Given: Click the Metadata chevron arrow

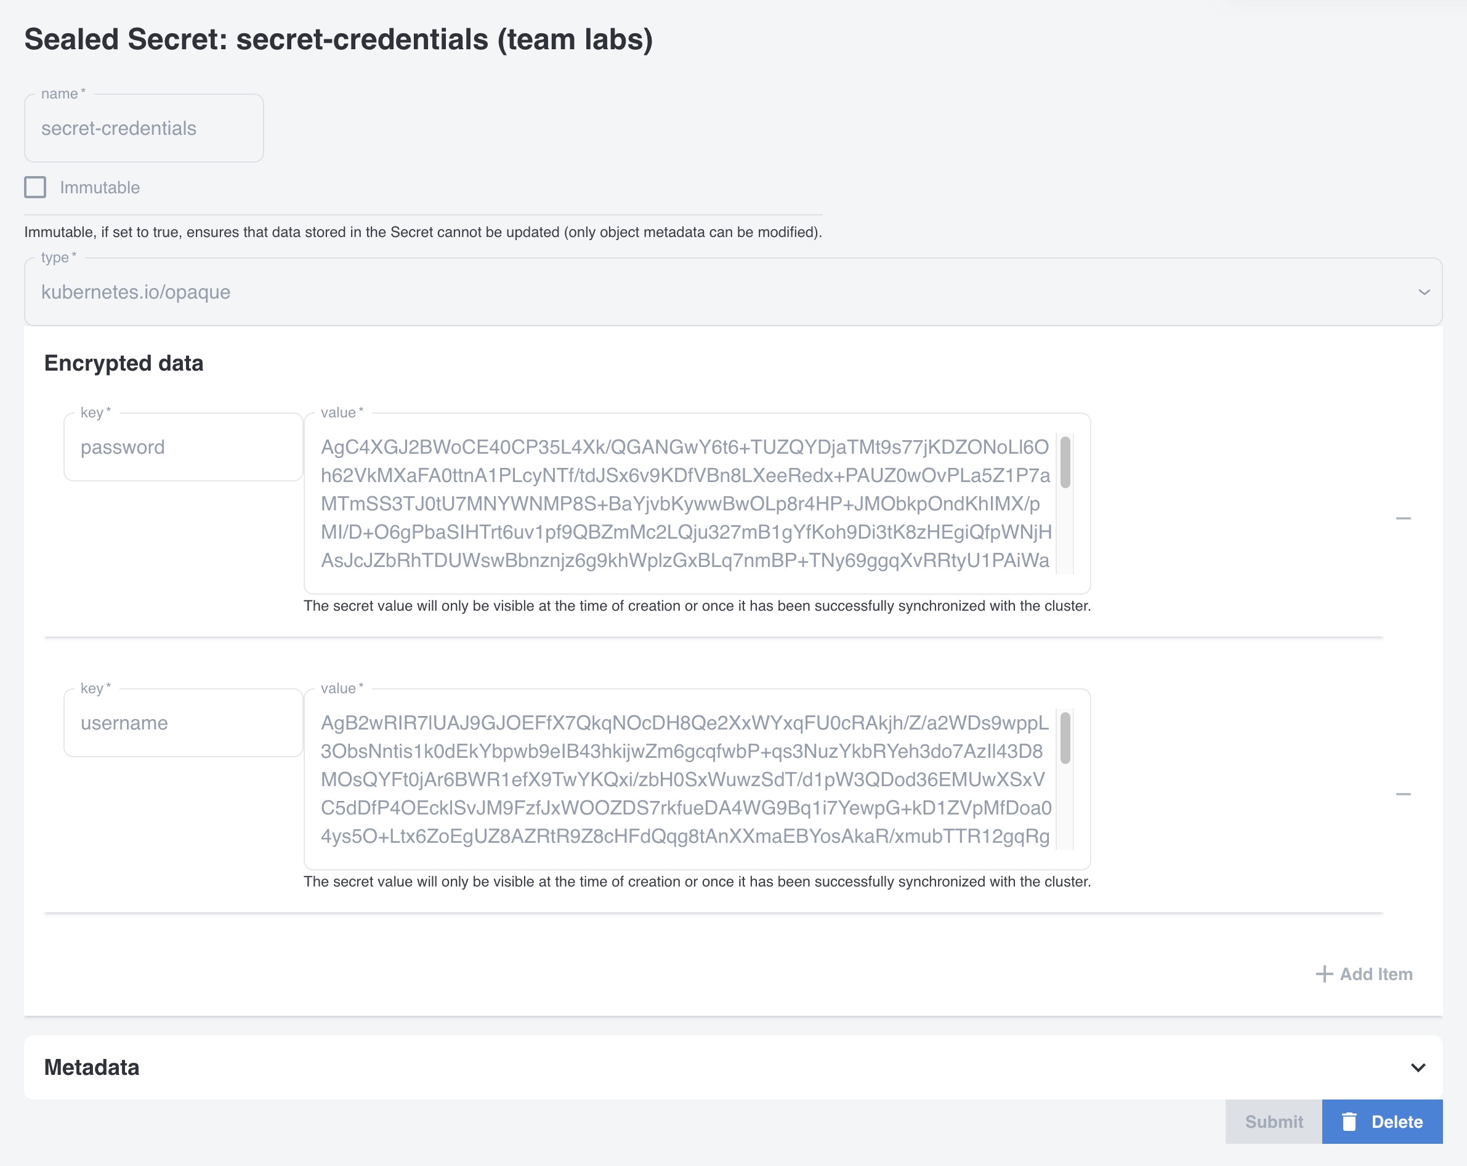Looking at the screenshot, I should point(1418,1067).
